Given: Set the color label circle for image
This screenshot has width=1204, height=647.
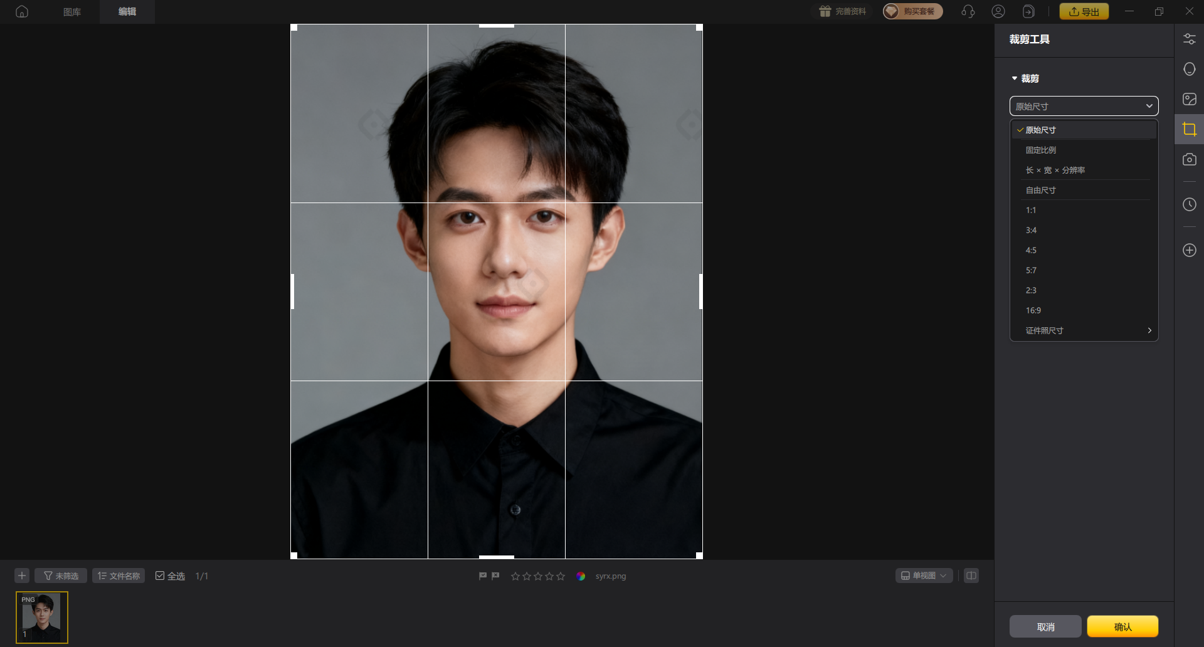Looking at the screenshot, I should [581, 576].
